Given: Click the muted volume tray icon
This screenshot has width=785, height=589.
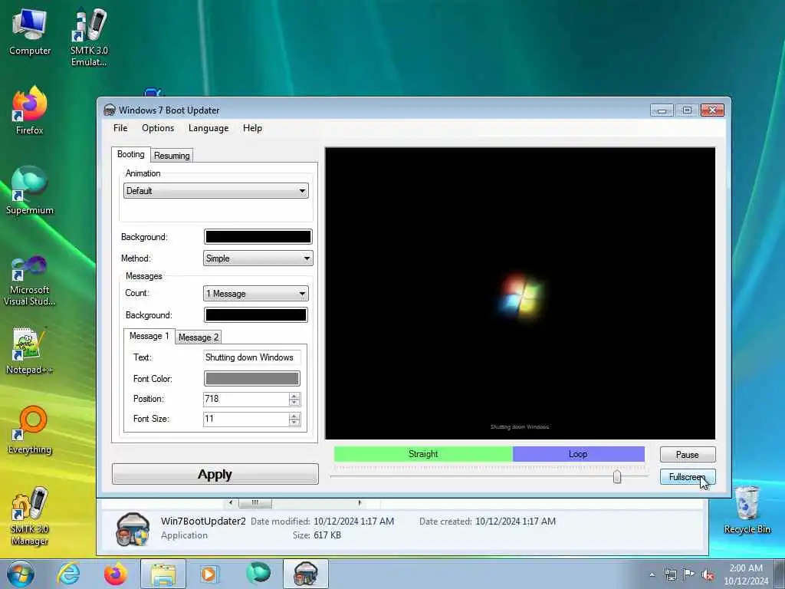Looking at the screenshot, I should click(708, 574).
